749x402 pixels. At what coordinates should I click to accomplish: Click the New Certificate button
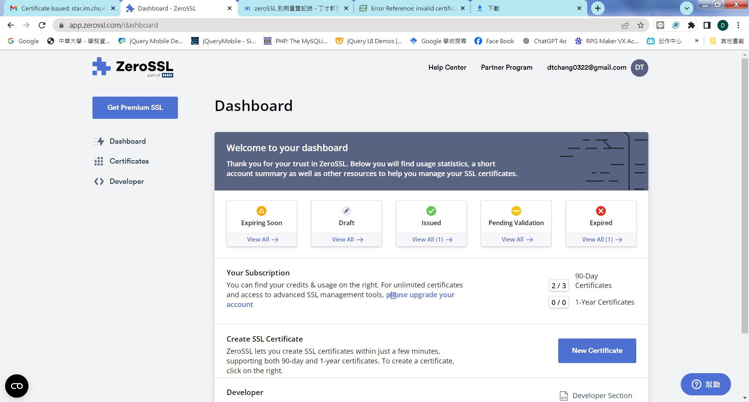click(x=597, y=351)
